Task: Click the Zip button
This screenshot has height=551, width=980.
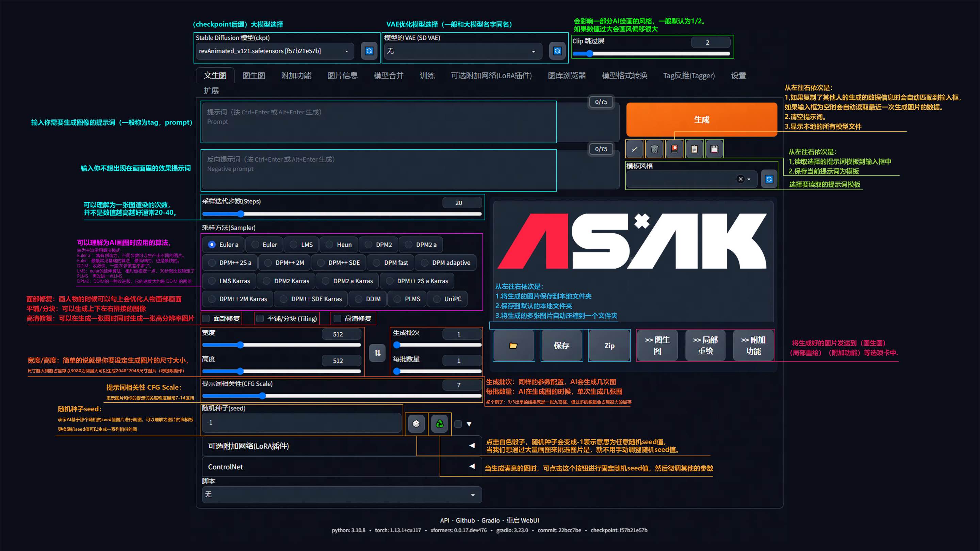Action: tap(609, 345)
